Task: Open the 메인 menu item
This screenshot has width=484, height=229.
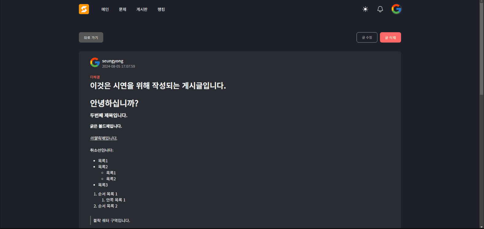Action: [105, 10]
